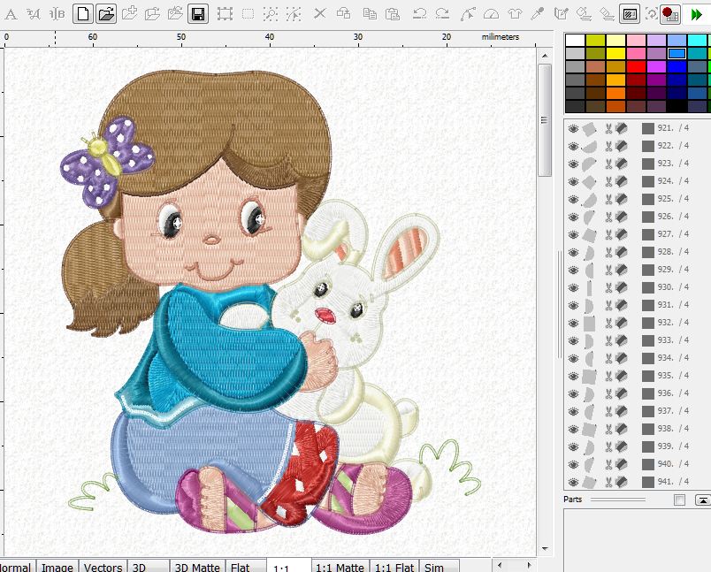
Task: Click the Redo arrow icon
Action: [x=442, y=13]
